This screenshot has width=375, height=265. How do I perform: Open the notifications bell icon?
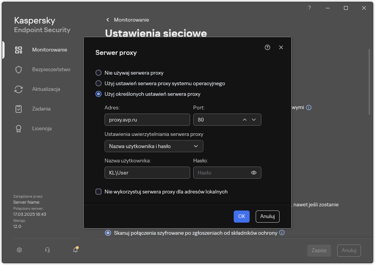[75, 250]
